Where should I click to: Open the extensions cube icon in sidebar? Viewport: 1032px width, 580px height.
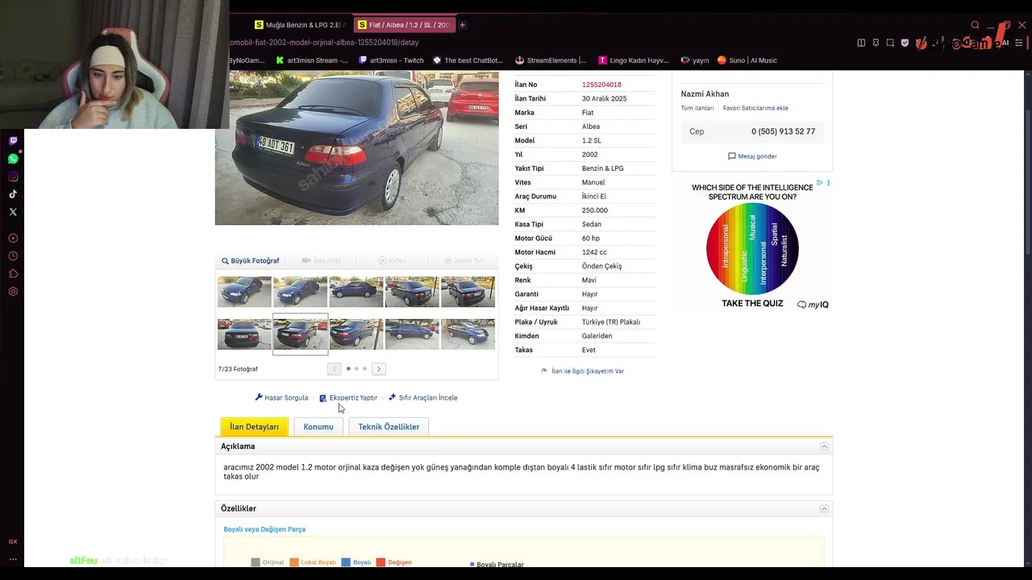tap(13, 274)
